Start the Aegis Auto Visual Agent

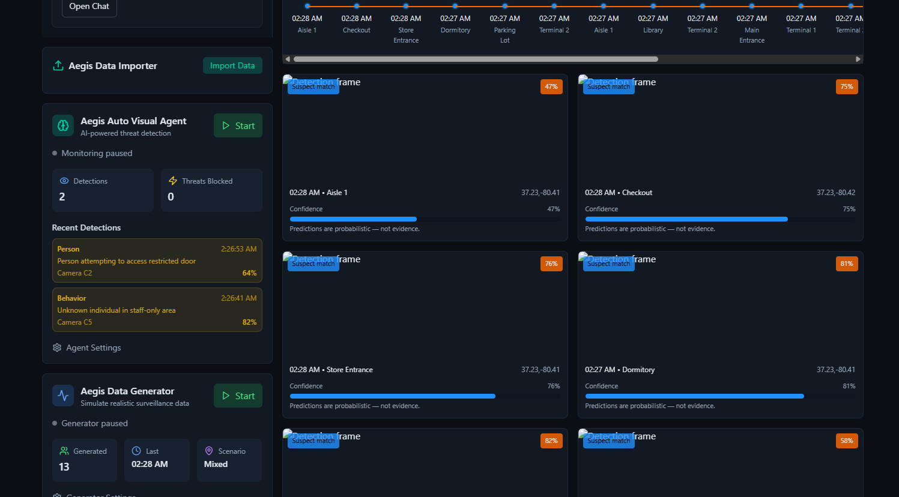coord(238,125)
